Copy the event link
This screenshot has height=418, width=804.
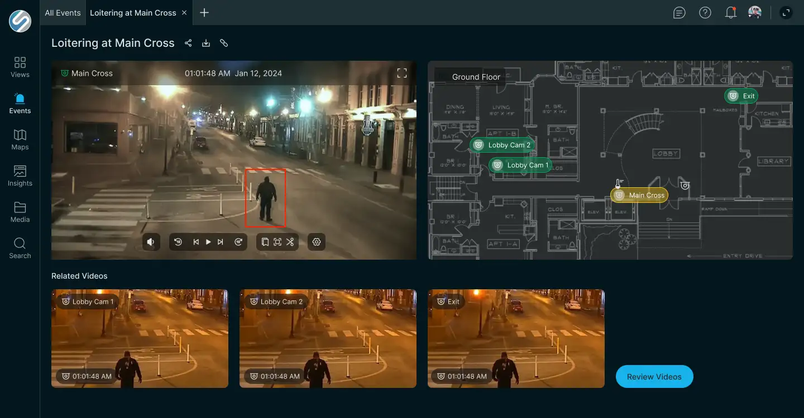[224, 43]
